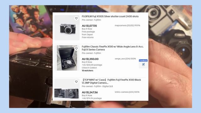Open black X100 camera thumbnail
The width and height of the screenshot is (201, 113).
(67, 89)
